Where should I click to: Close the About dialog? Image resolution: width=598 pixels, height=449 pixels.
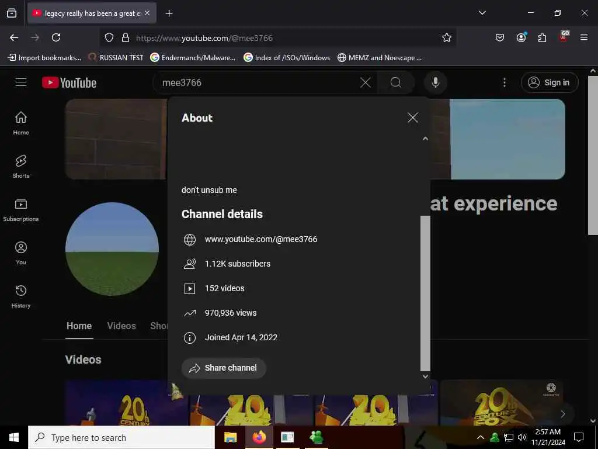pyautogui.click(x=413, y=118)
